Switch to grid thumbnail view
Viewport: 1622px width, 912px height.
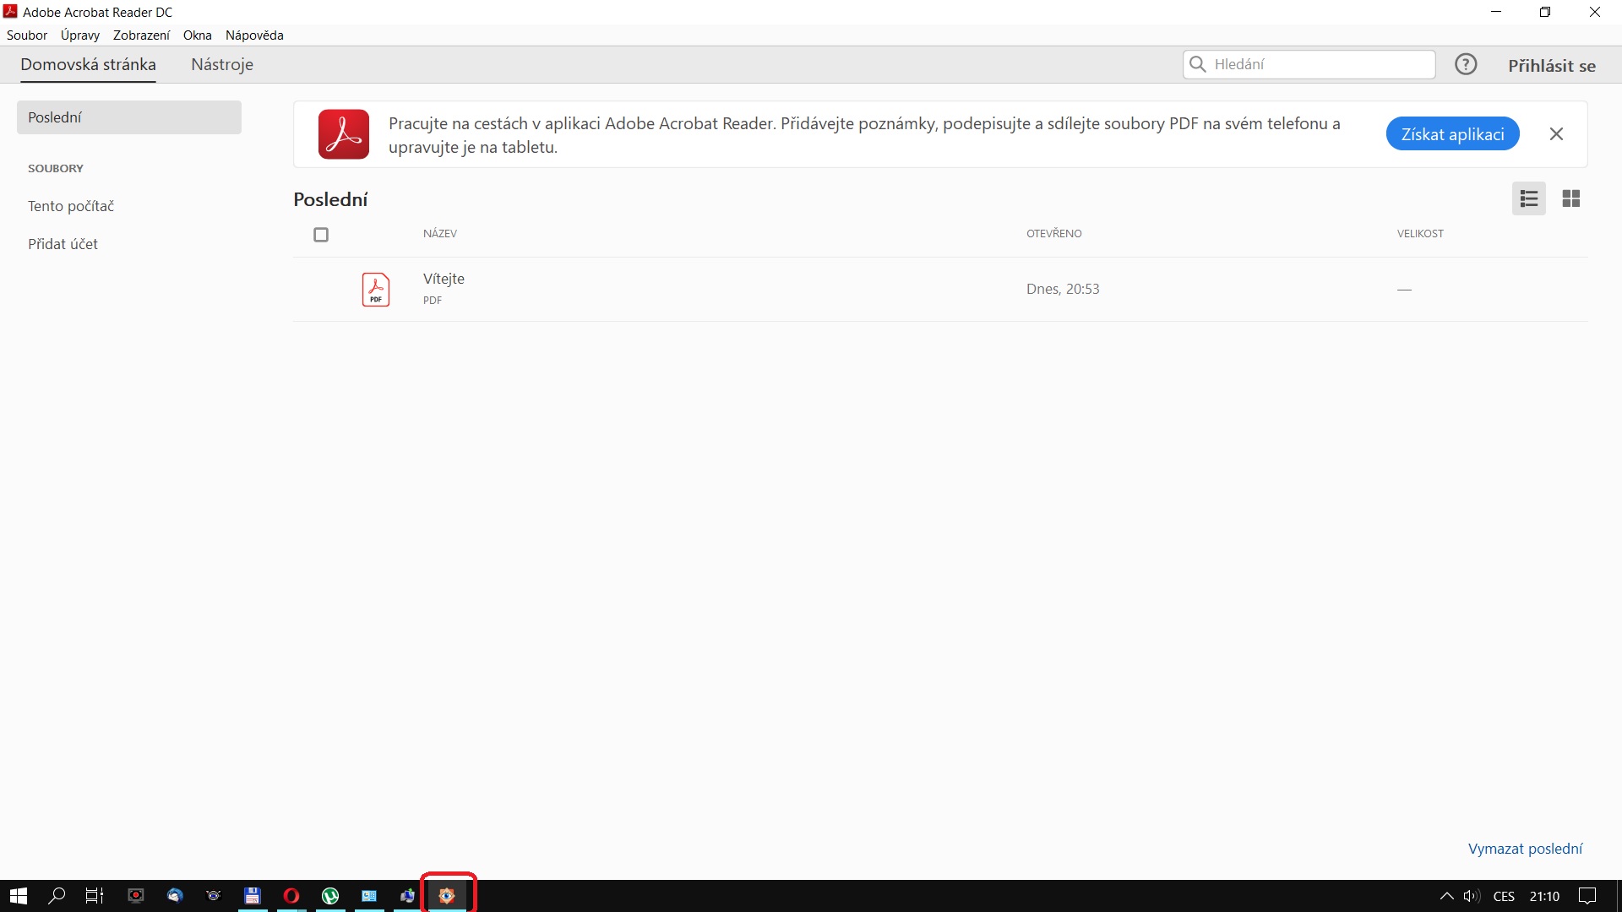[1570, 198]
